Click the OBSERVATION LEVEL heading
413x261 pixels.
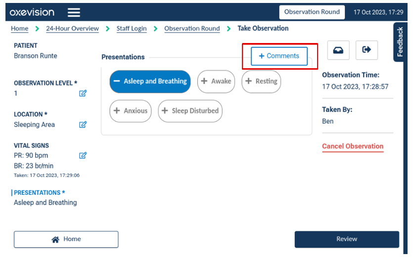point(46,83)
